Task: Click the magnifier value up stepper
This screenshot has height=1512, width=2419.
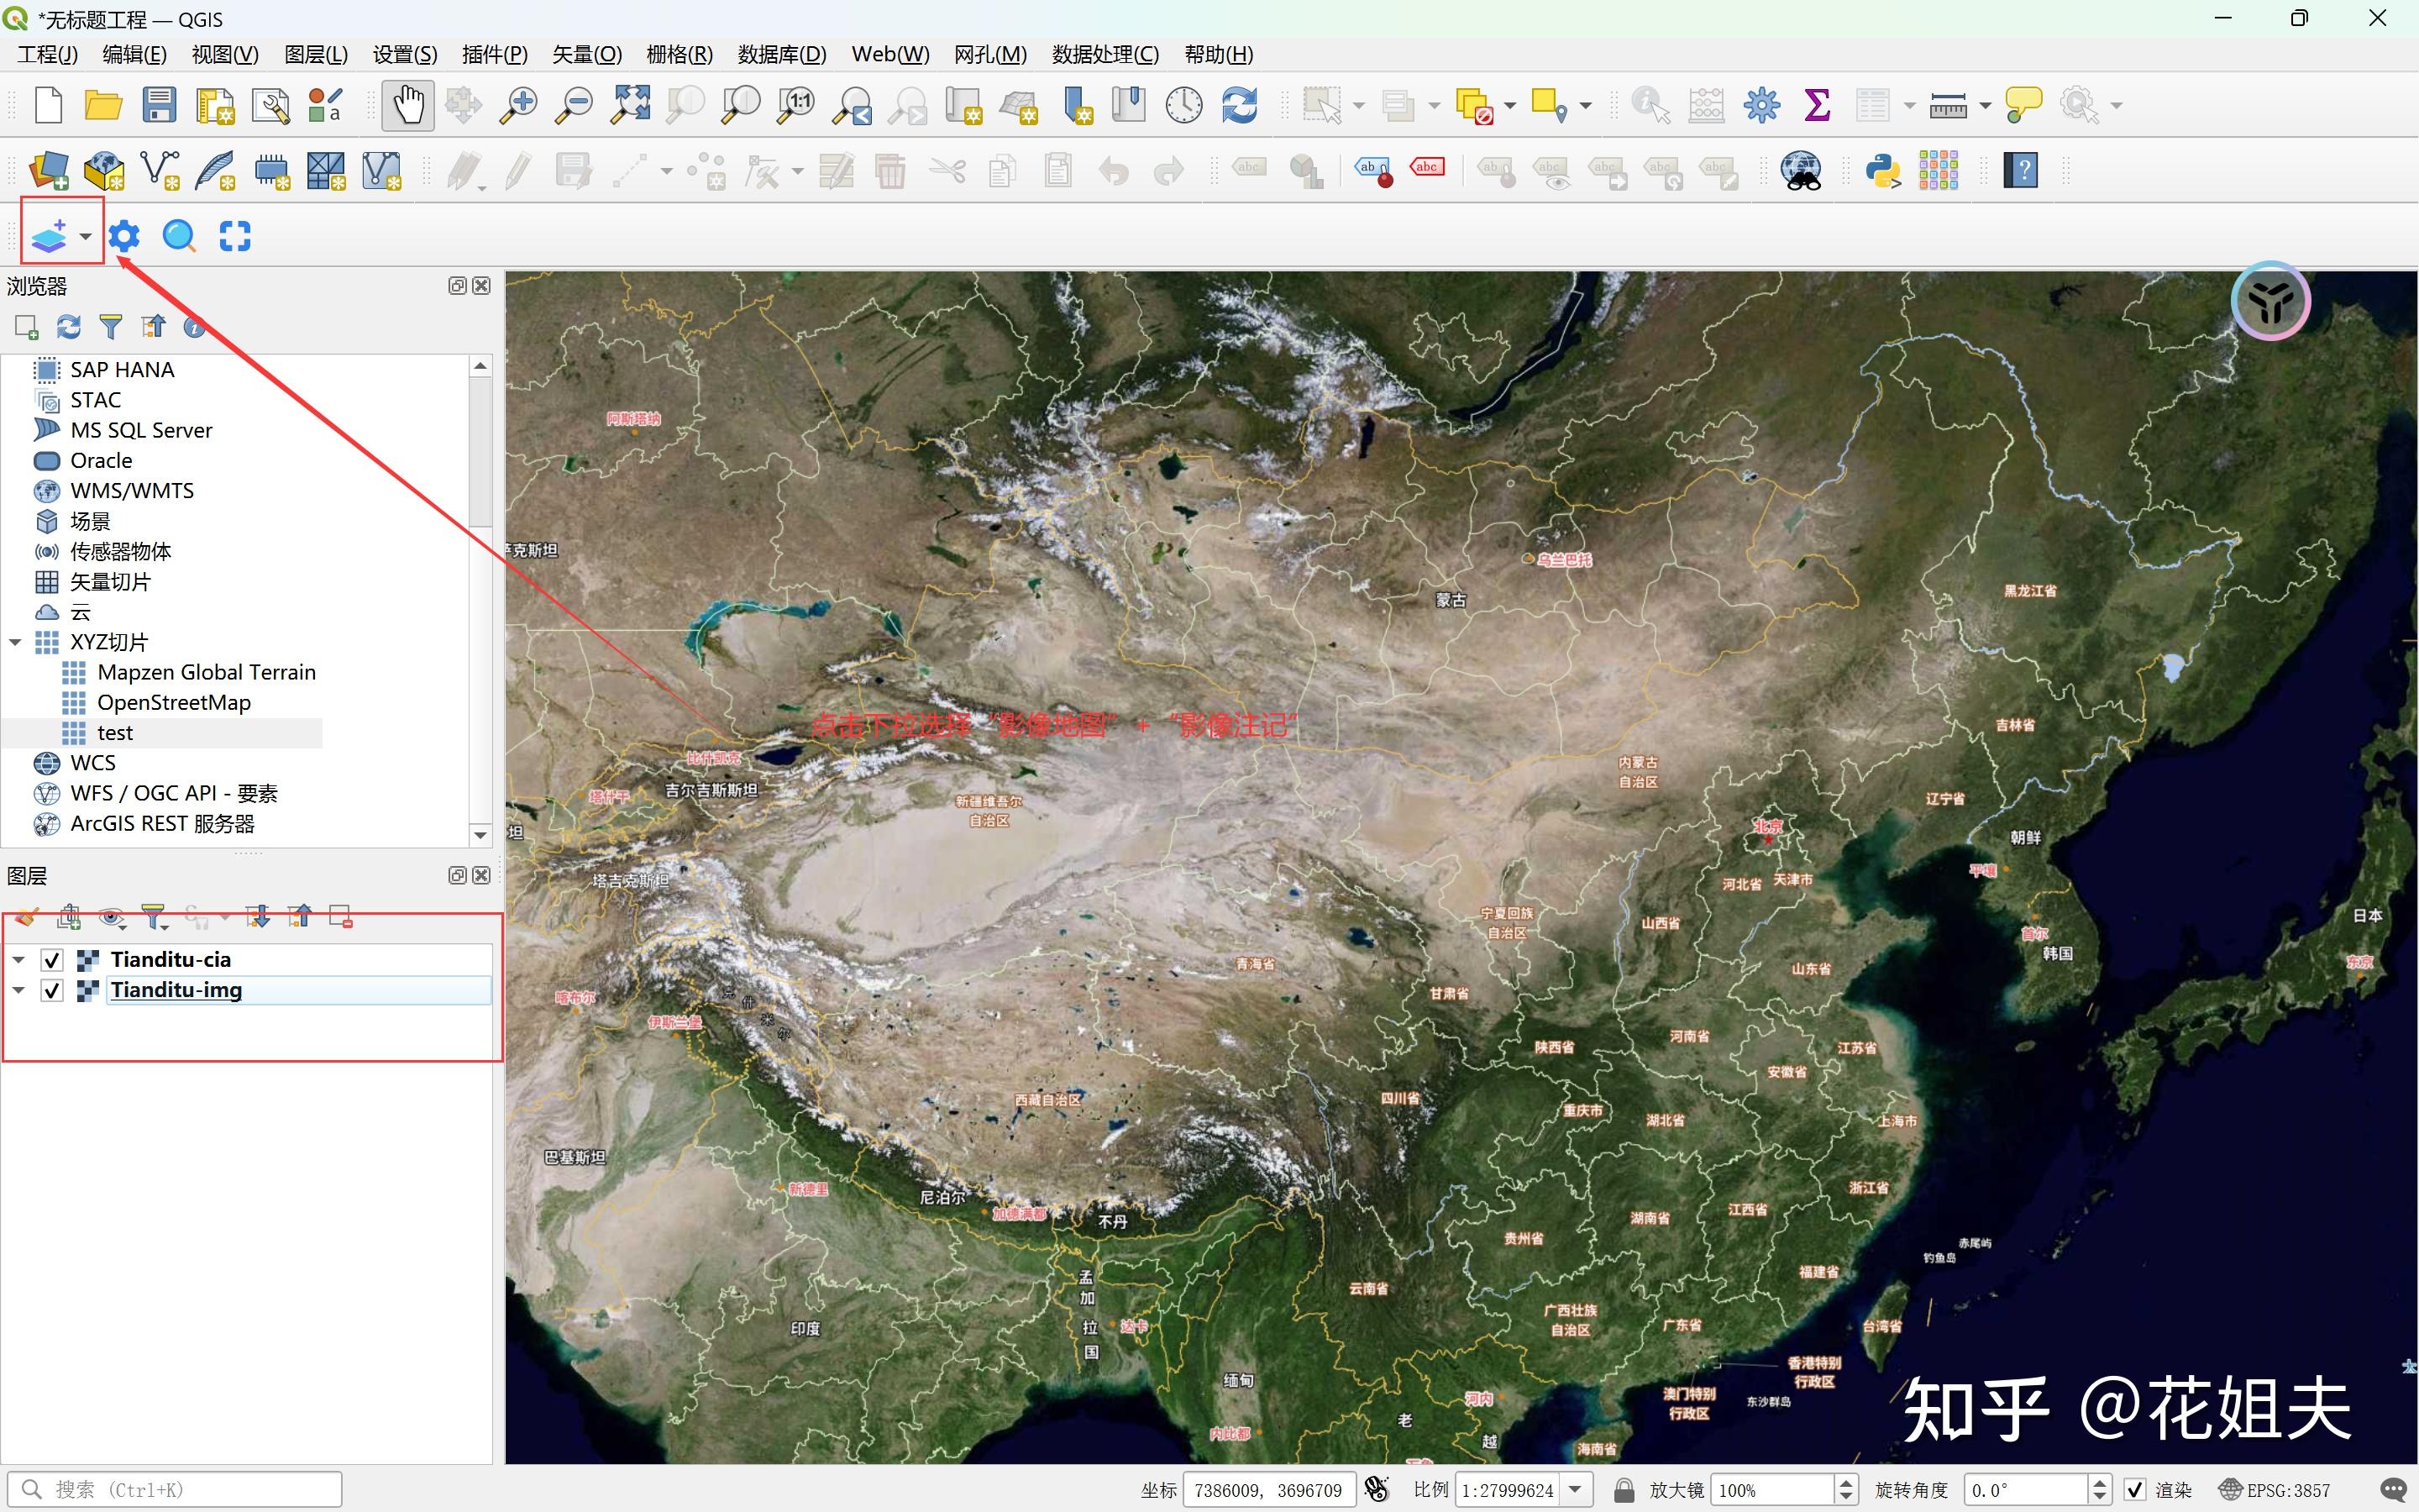Action: click(1847, 1483)
